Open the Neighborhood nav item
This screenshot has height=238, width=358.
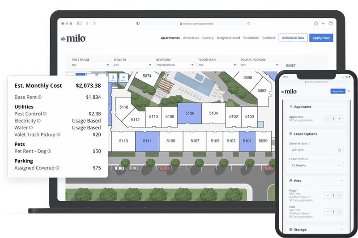point(228,38)
